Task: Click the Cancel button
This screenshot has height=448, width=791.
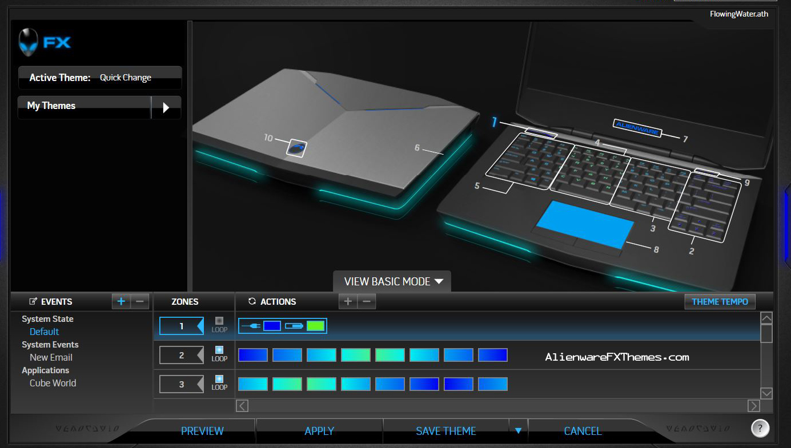Action: tap(583, 431)
